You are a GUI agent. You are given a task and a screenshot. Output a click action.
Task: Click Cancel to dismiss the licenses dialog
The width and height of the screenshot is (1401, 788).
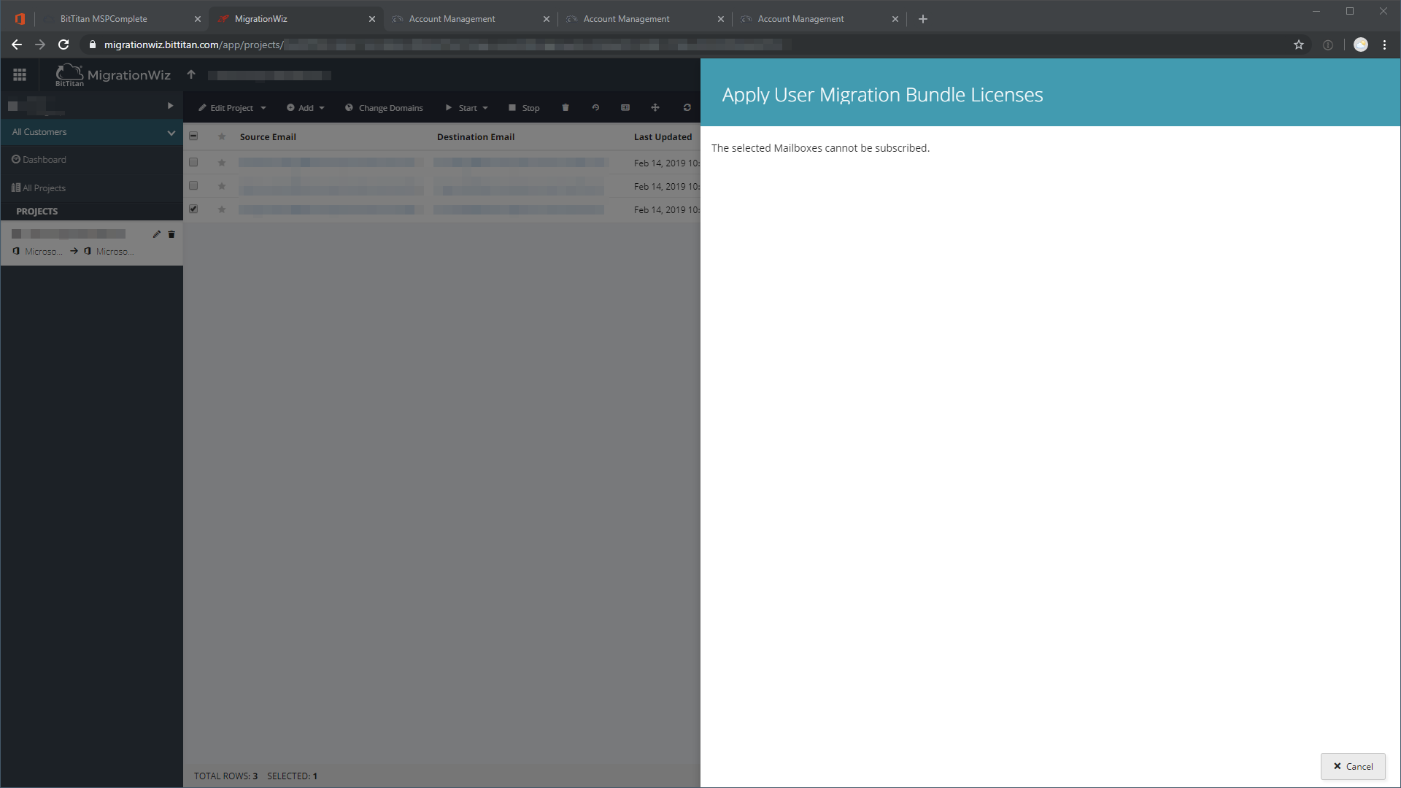coord(1353,766)
